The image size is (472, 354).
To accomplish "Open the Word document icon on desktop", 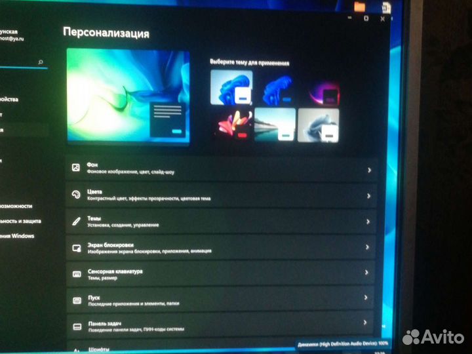I will click(x=385, y=7).
